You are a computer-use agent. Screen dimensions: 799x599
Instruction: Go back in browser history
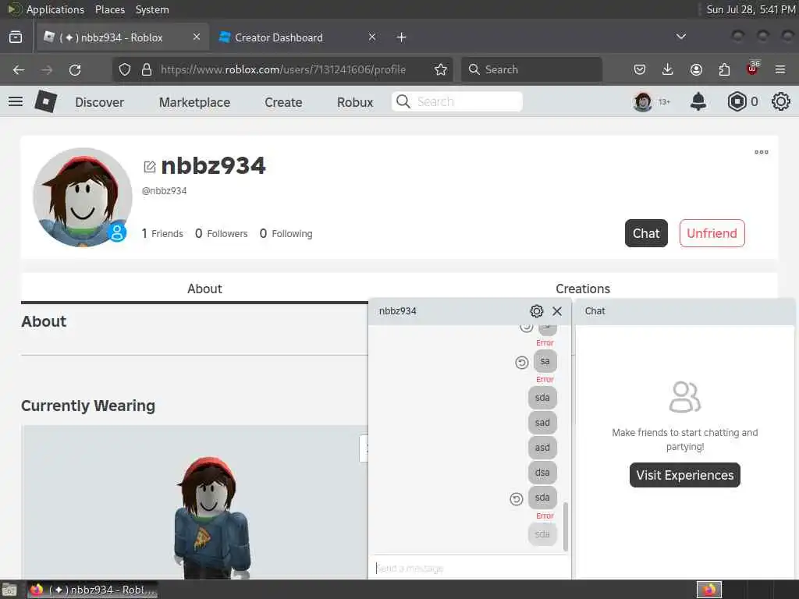click(19, 69)
